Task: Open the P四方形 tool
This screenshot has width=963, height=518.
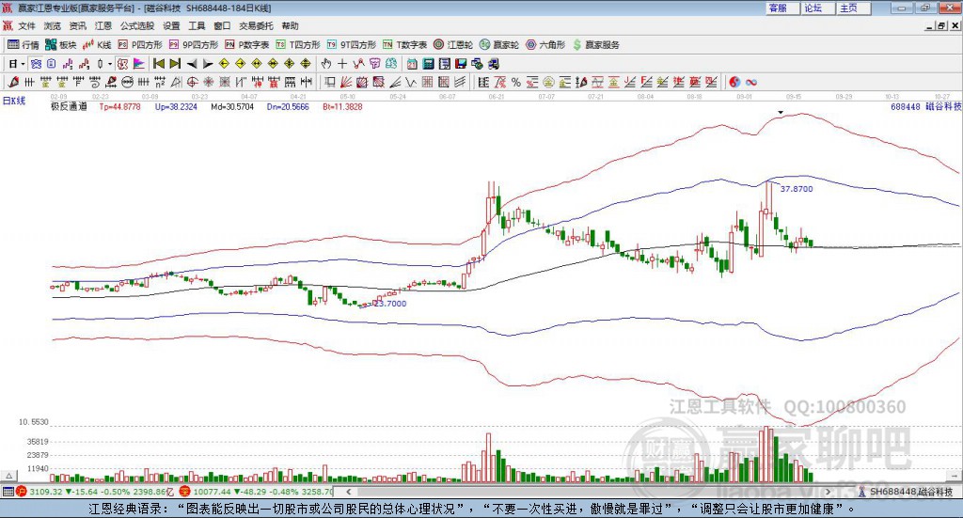Action: 140,45
